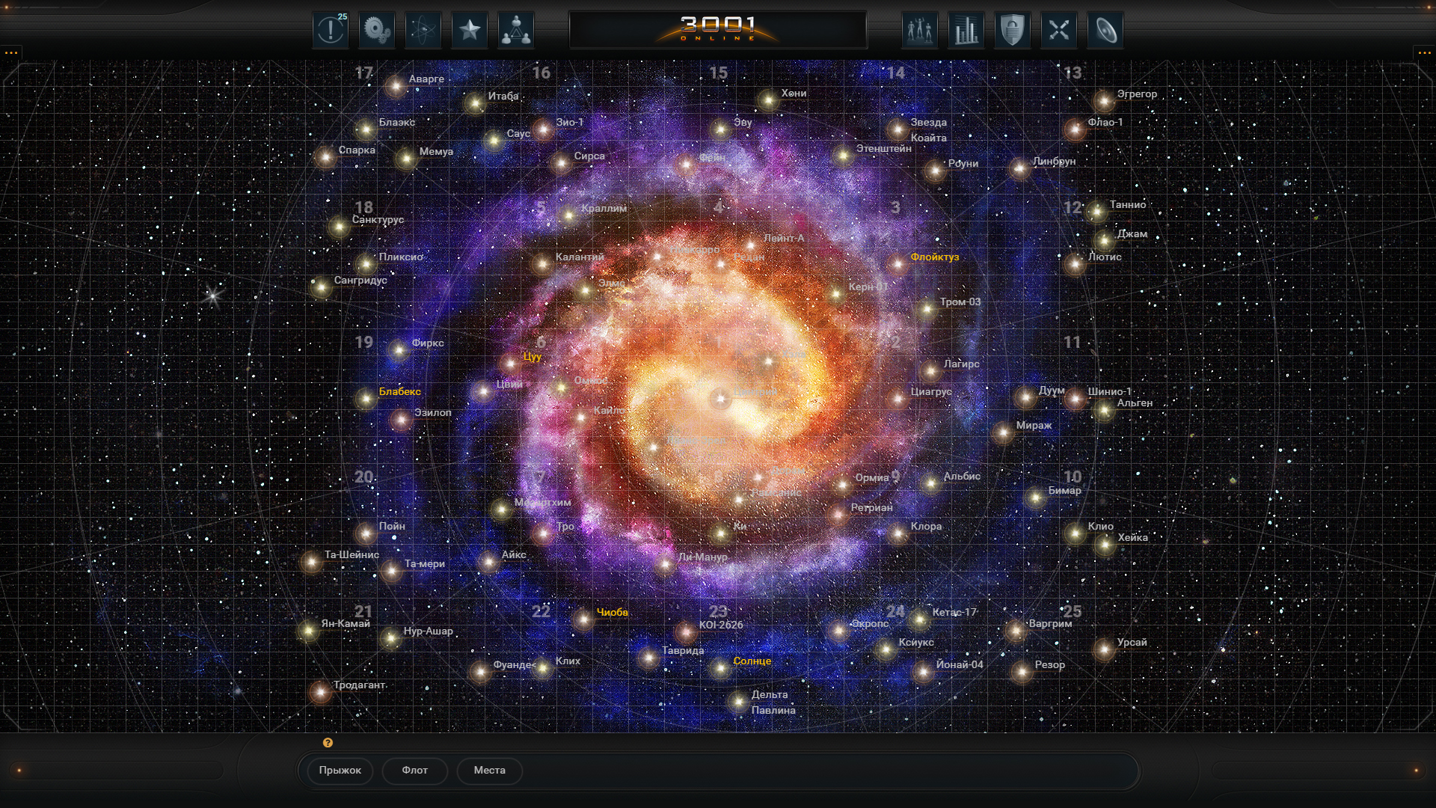Image resolution: width=1436 pixels, height=808 pixels.
Task: Click the Фуанде star label
Action: [513, 665]
